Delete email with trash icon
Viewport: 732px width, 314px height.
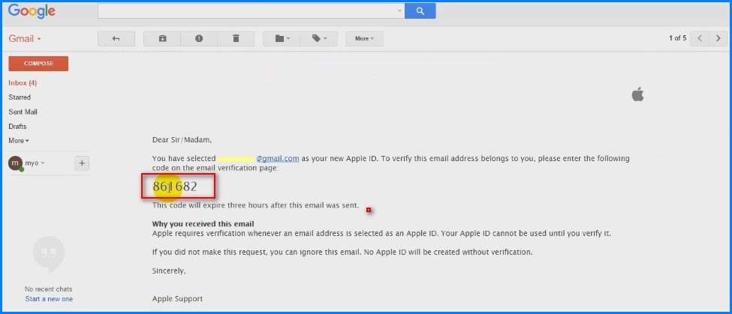tap(236, 39)
